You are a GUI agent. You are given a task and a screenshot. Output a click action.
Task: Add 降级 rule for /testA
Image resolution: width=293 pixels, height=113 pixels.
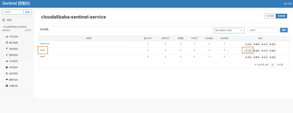(x=256, y=51)
